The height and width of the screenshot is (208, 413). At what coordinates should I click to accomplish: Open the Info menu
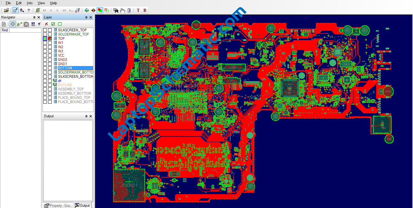coord(30,3)
